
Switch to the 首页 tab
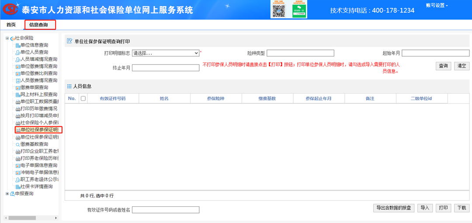(11, 25)
